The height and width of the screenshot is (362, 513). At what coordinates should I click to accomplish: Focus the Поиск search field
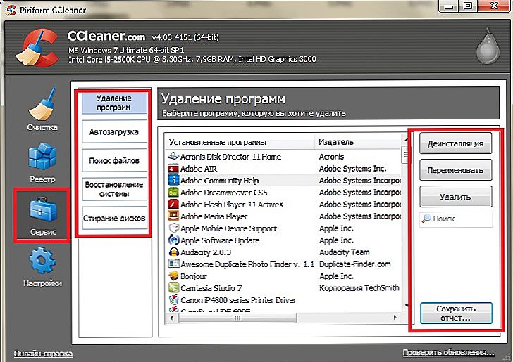456,219
